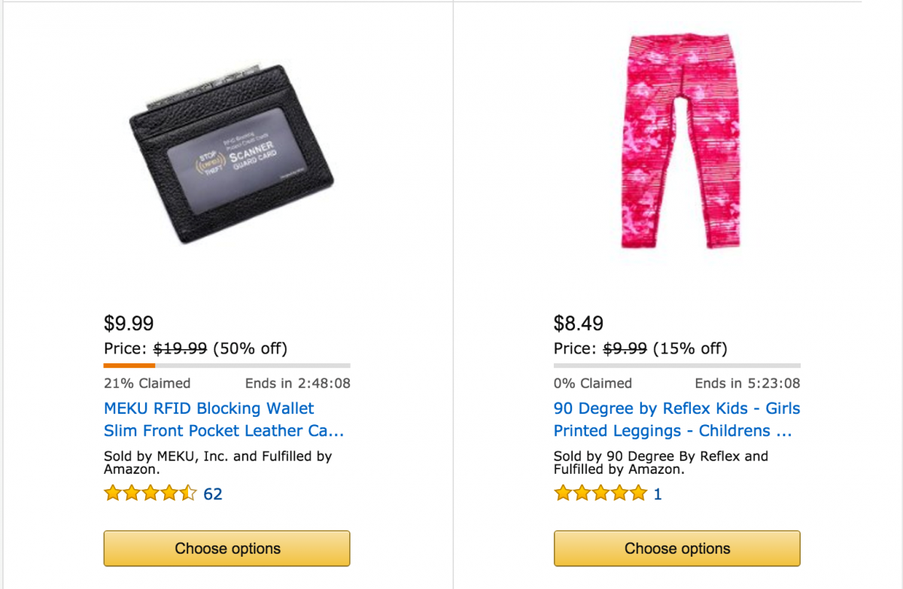View the wallet's 62 customer reviews

[x=213, y=494]
